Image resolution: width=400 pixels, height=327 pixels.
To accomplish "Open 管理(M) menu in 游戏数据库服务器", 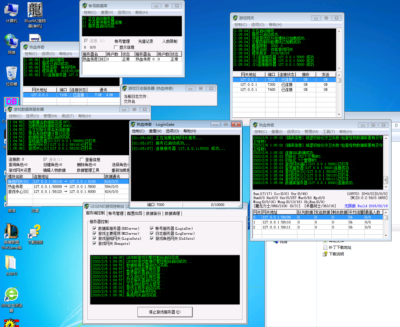I will 50,116.
